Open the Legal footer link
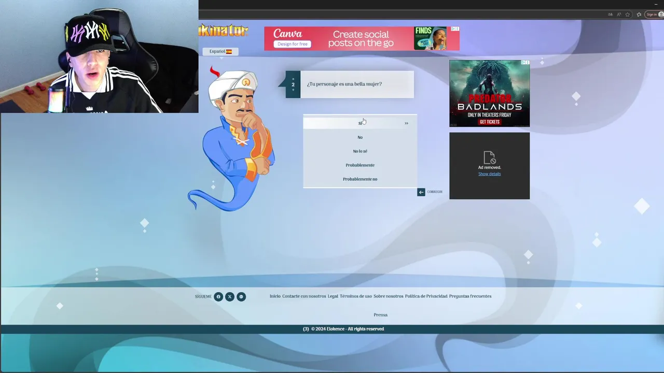Viewport: 664px width, 373px height. [x=333, y=296]
